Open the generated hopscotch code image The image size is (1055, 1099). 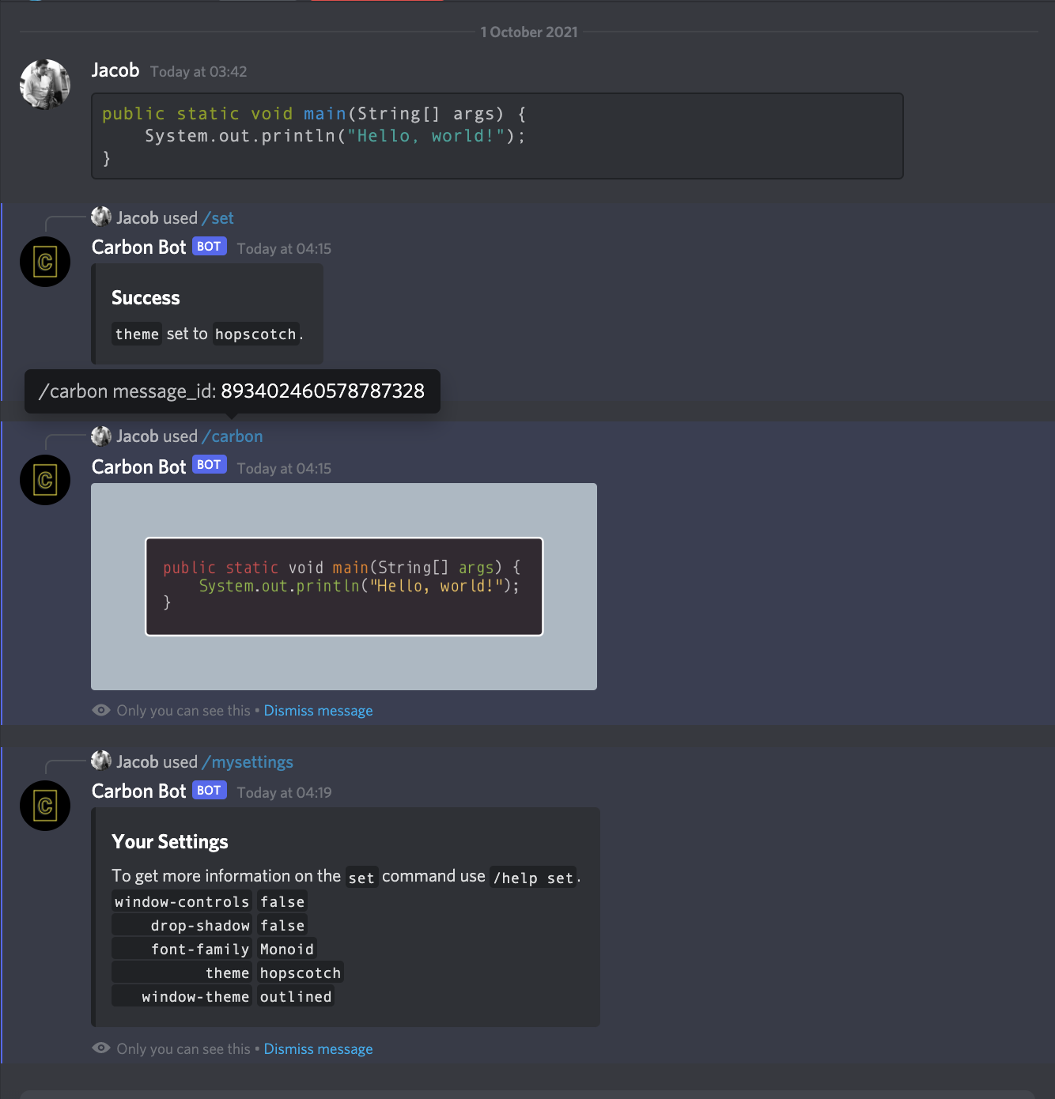(344, 587)
